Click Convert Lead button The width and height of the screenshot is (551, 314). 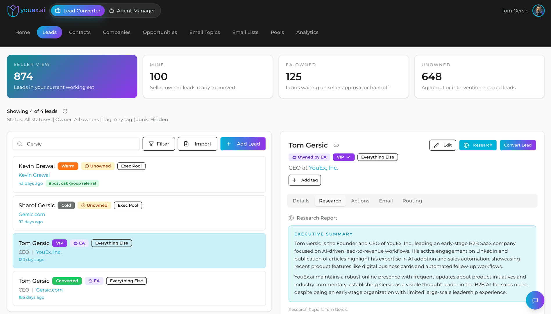pyautogui.click(x=518, y=145)
